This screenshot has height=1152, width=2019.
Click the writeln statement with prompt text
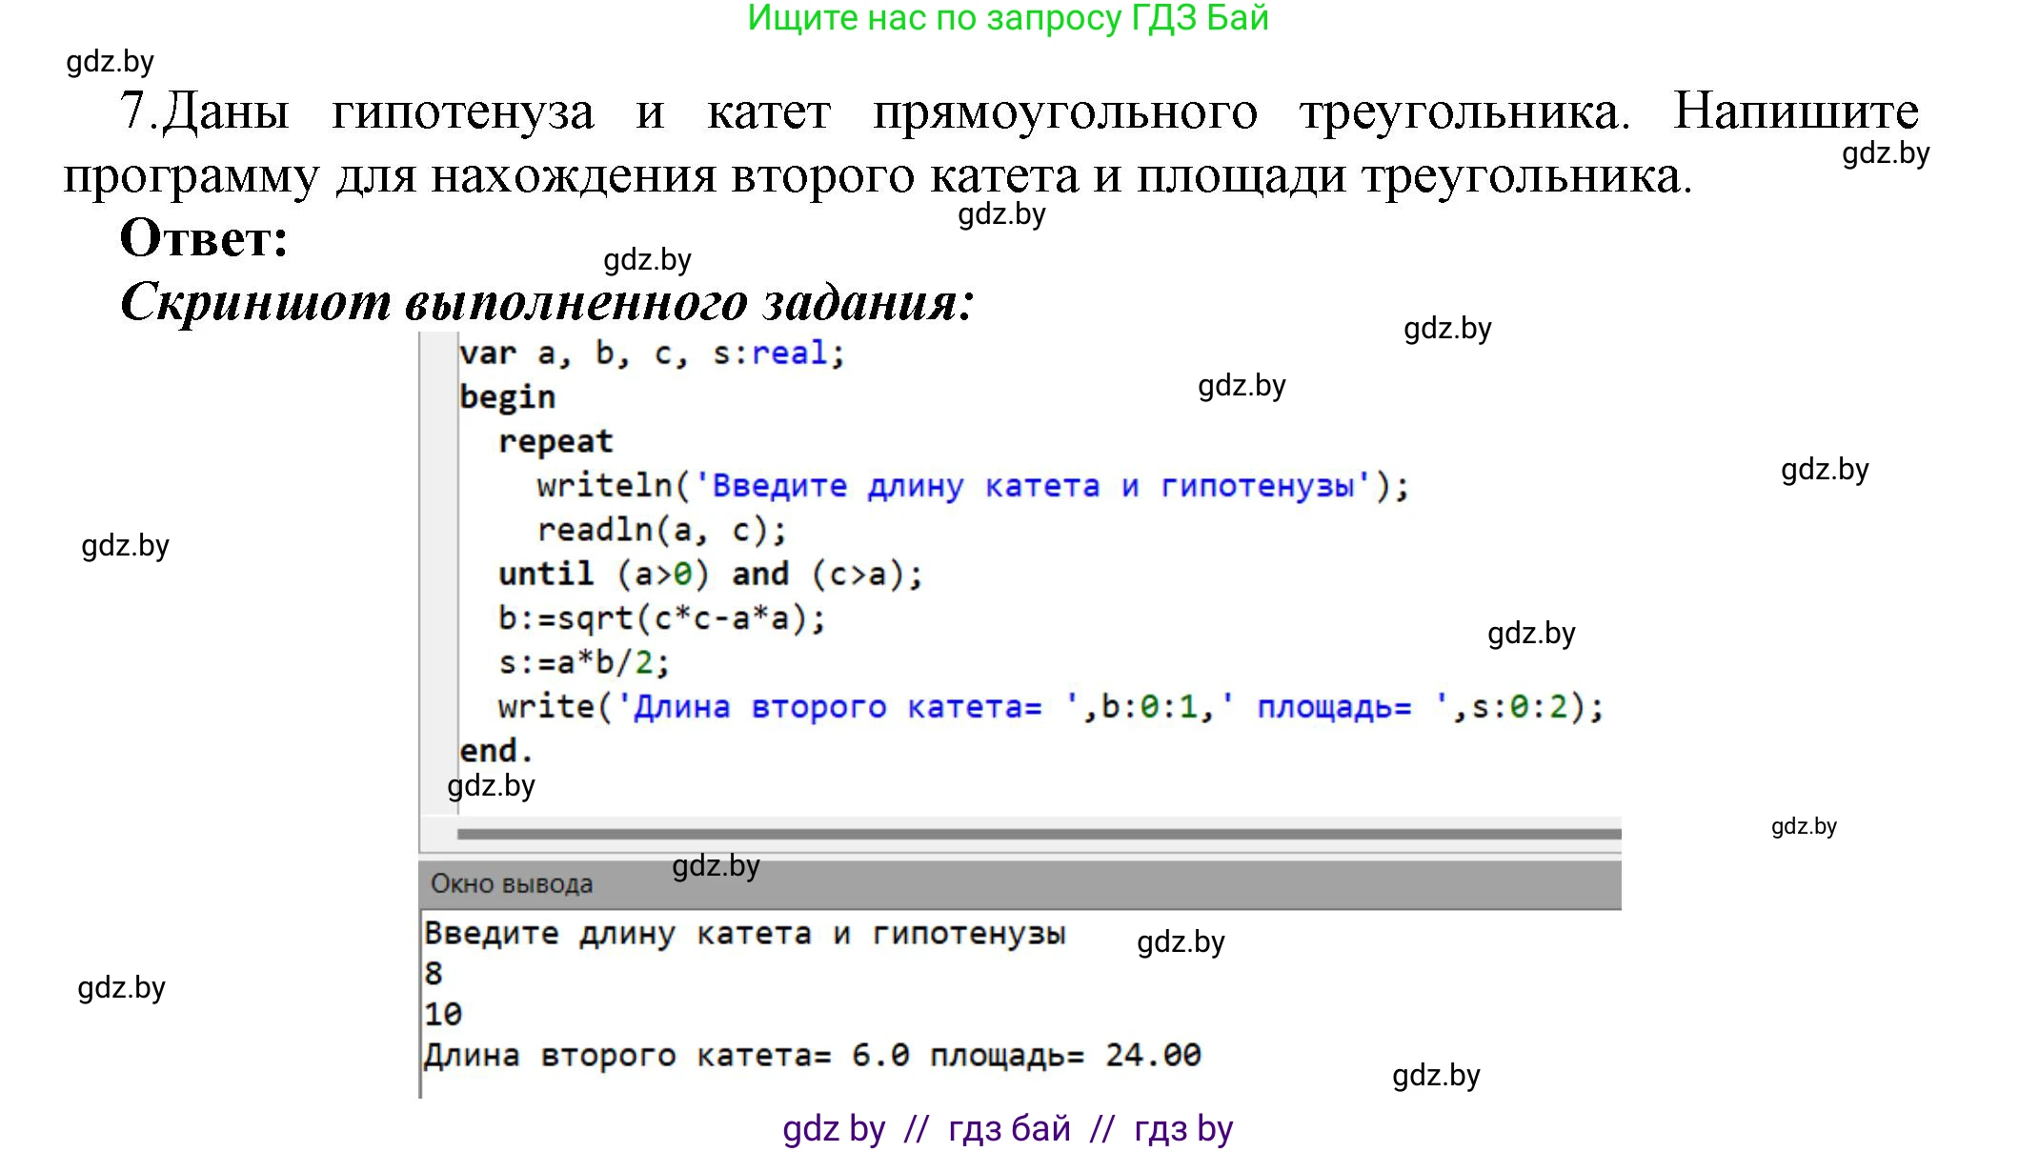972,484
